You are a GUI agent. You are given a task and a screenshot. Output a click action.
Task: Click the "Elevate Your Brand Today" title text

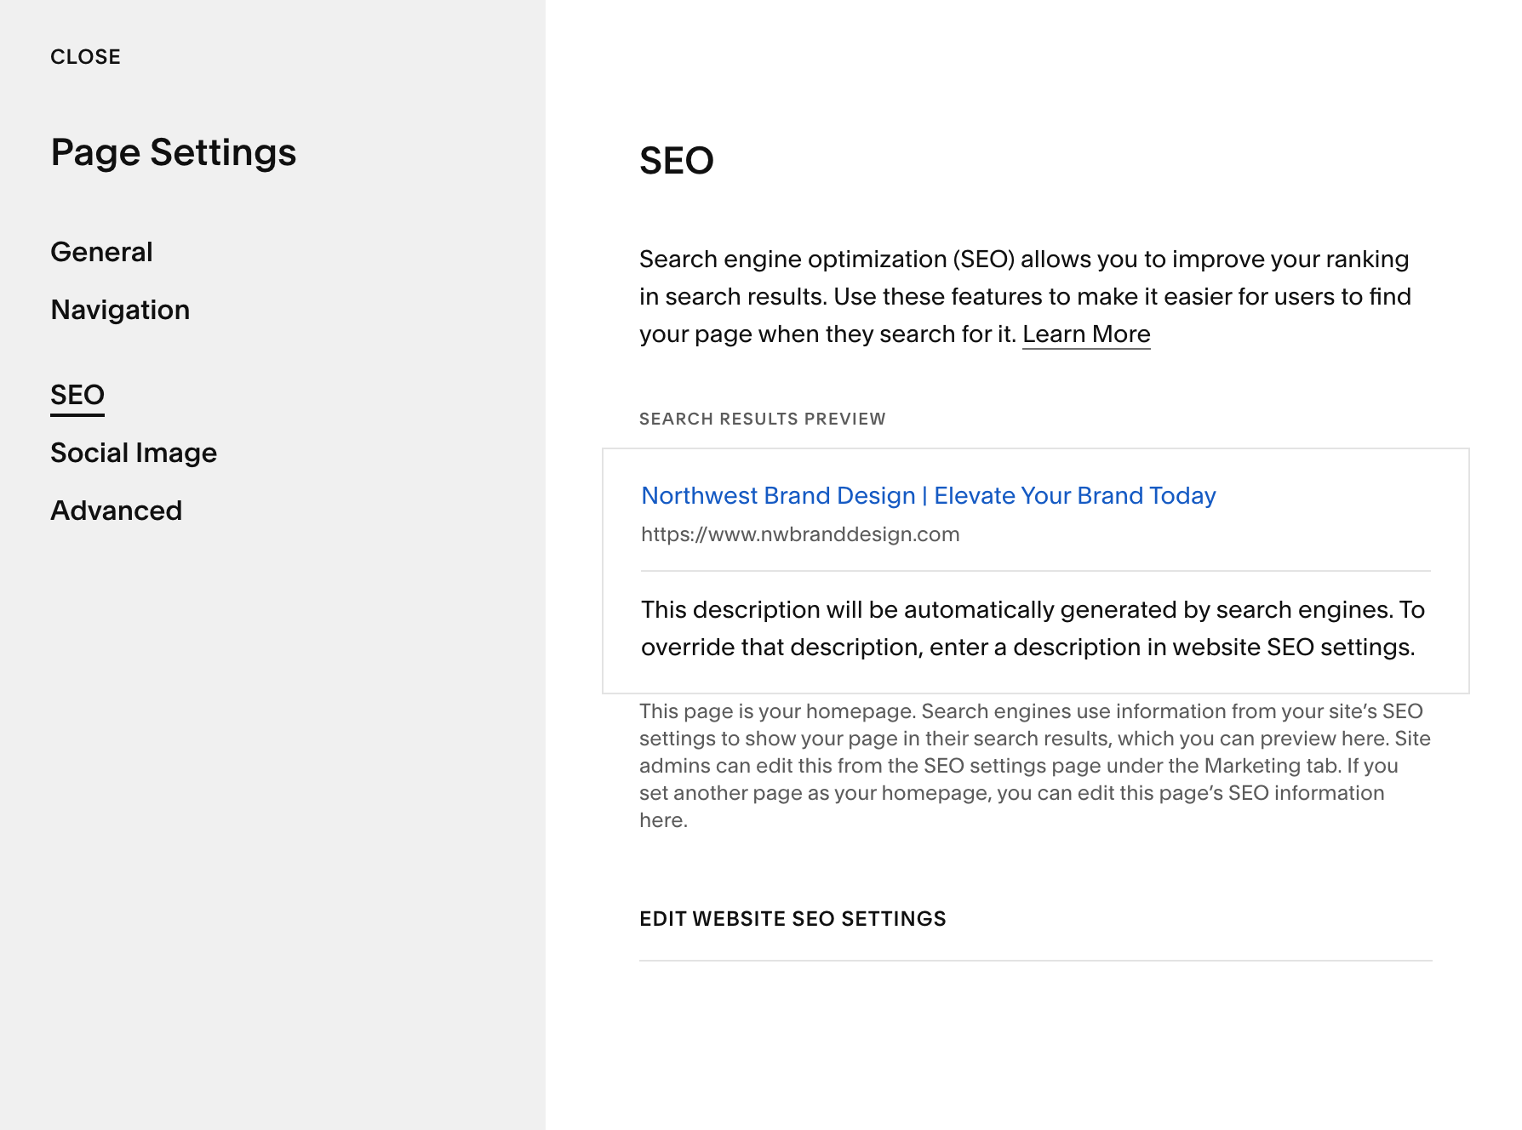coord(1075,495)
